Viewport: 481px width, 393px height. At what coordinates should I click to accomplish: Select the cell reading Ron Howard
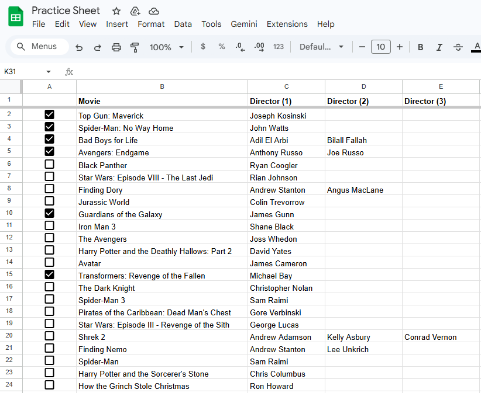tap(287, 386)
